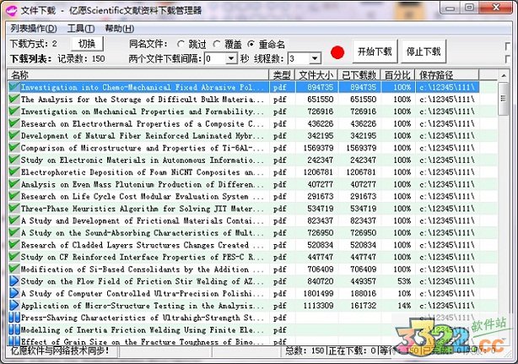Click the check icon of Research of Cladded Layers row

click(x=14, y=245)
